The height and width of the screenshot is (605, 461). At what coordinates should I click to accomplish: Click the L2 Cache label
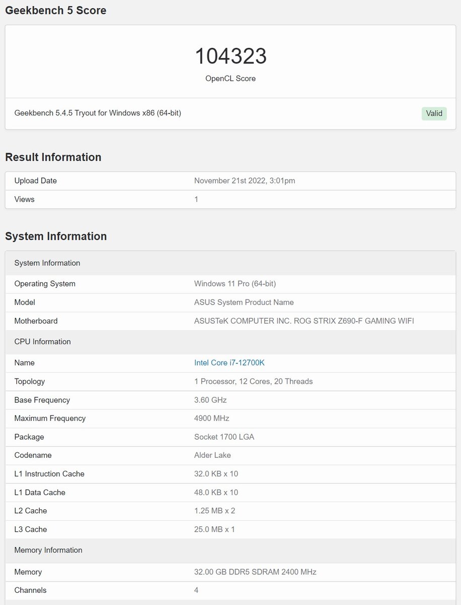31,511
